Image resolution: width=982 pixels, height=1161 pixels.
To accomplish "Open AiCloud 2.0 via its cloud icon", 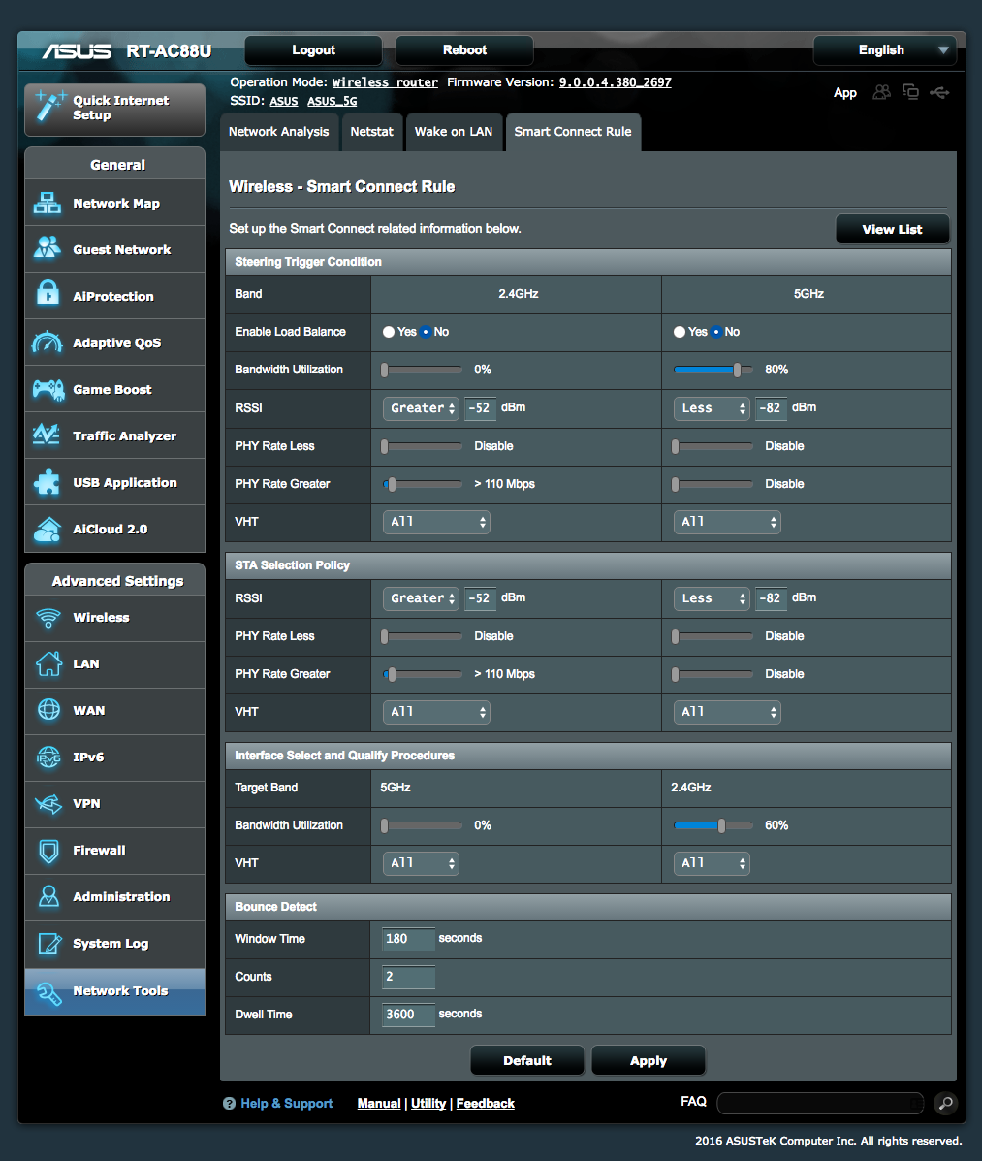I will point(47,529).
